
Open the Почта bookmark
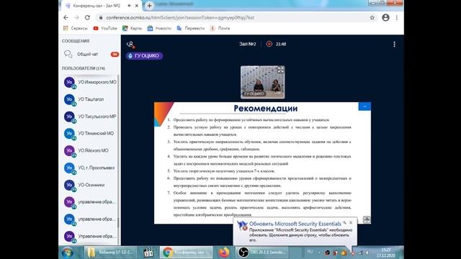point(220,28)
